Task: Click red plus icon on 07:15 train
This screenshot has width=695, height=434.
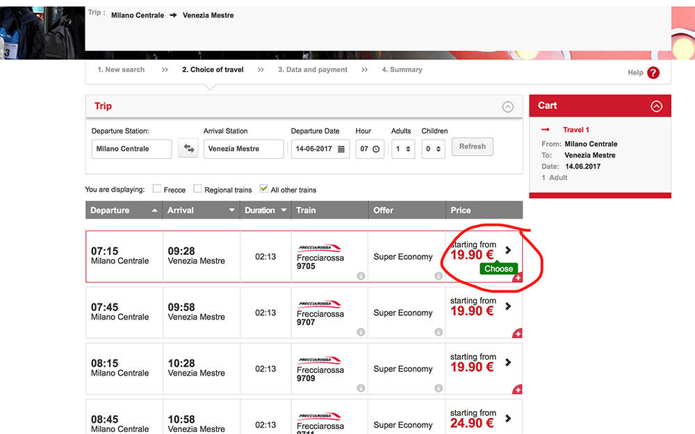Action: [x=518, y=278]
